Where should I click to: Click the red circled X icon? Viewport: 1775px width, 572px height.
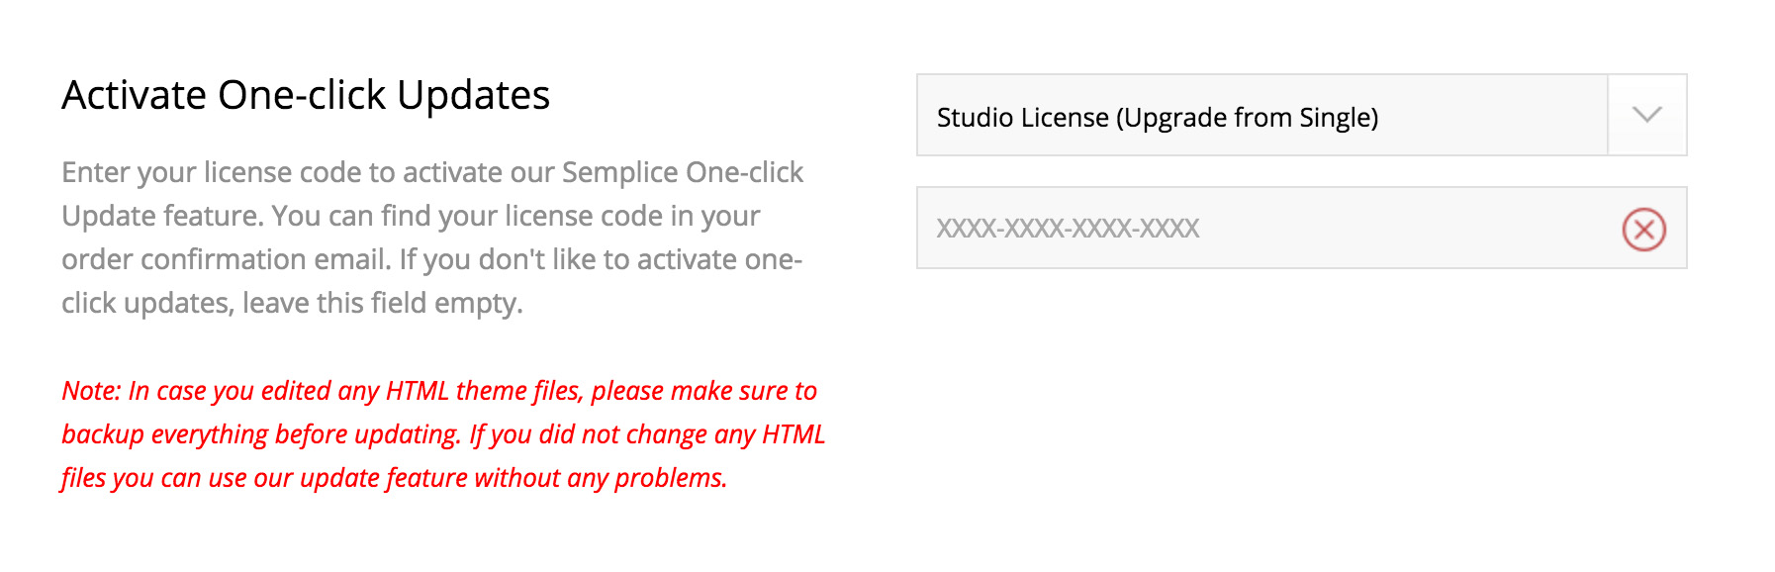pos(1643,230)
